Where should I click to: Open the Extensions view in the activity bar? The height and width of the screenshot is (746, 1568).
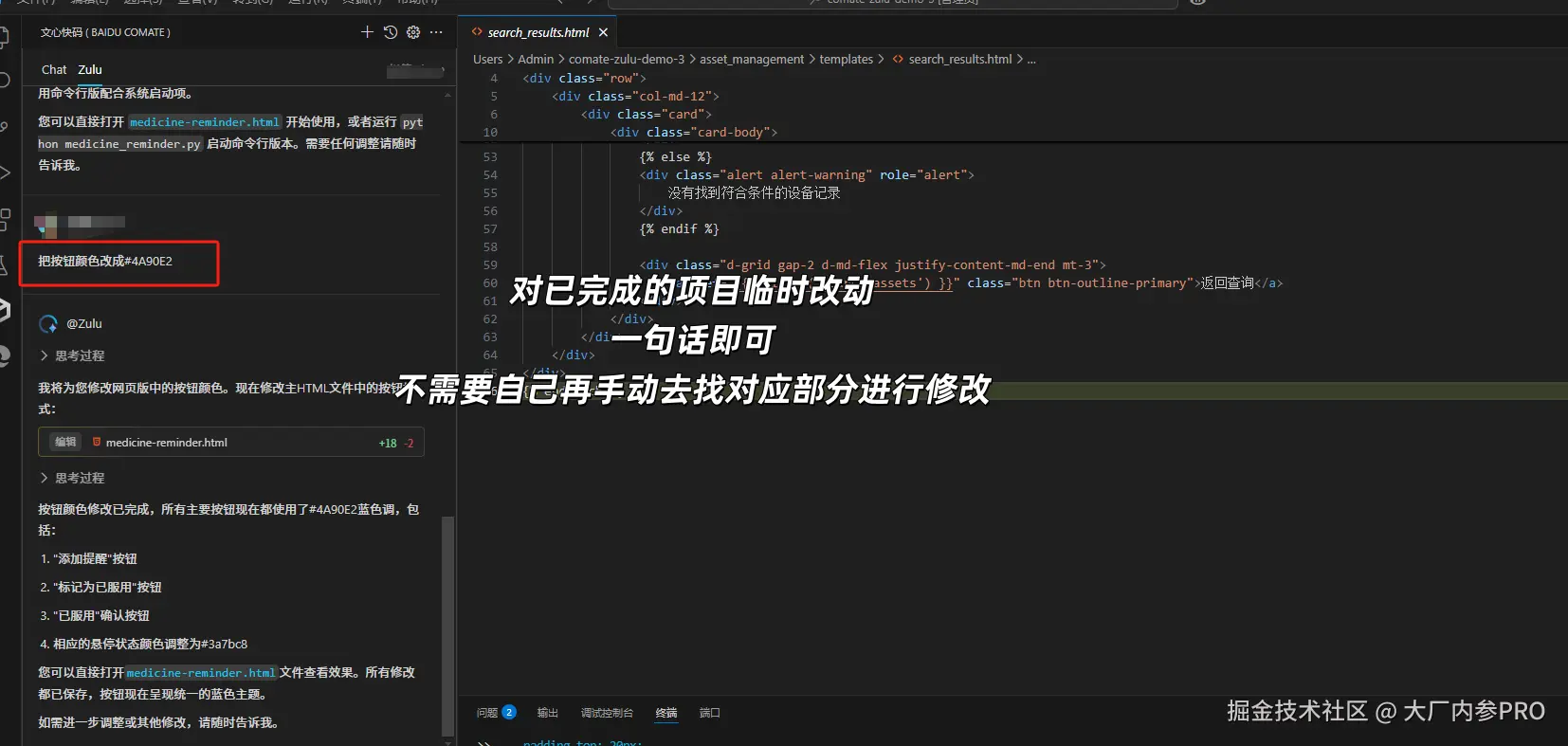(5, 220)
